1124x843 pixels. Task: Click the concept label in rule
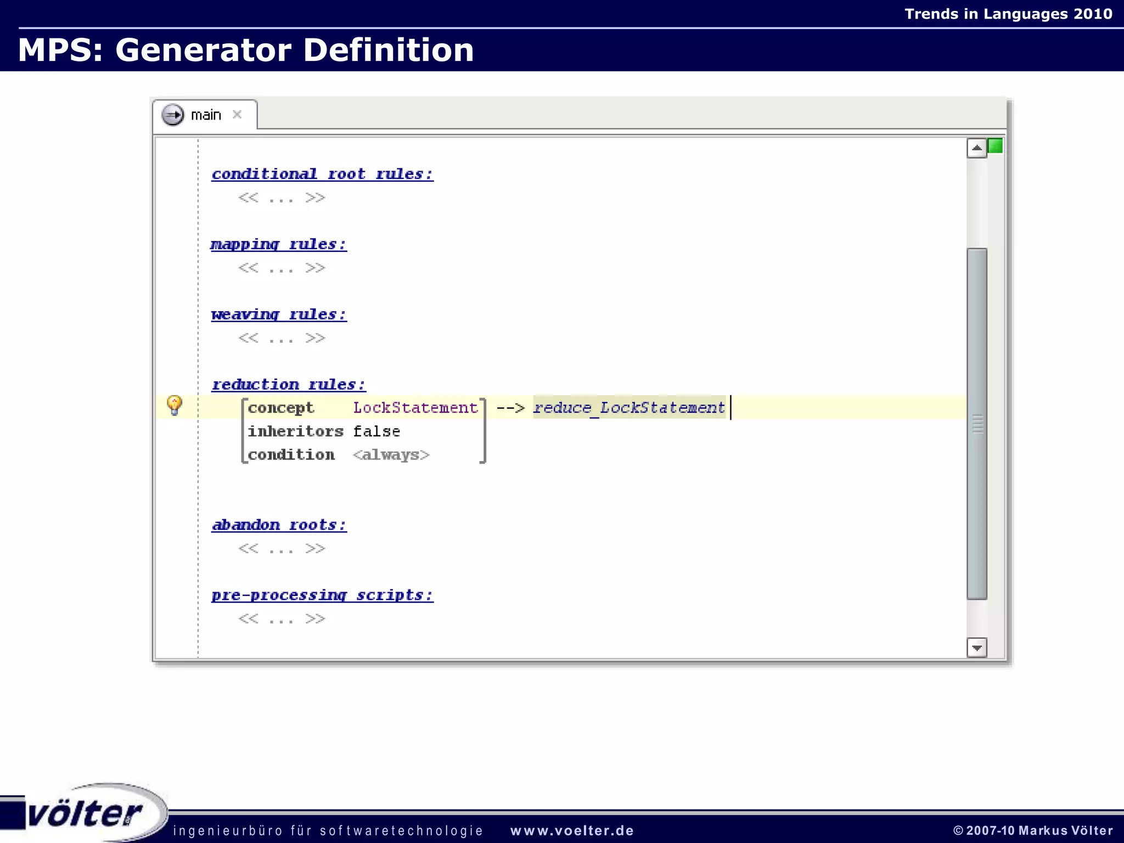pos(281,408)
